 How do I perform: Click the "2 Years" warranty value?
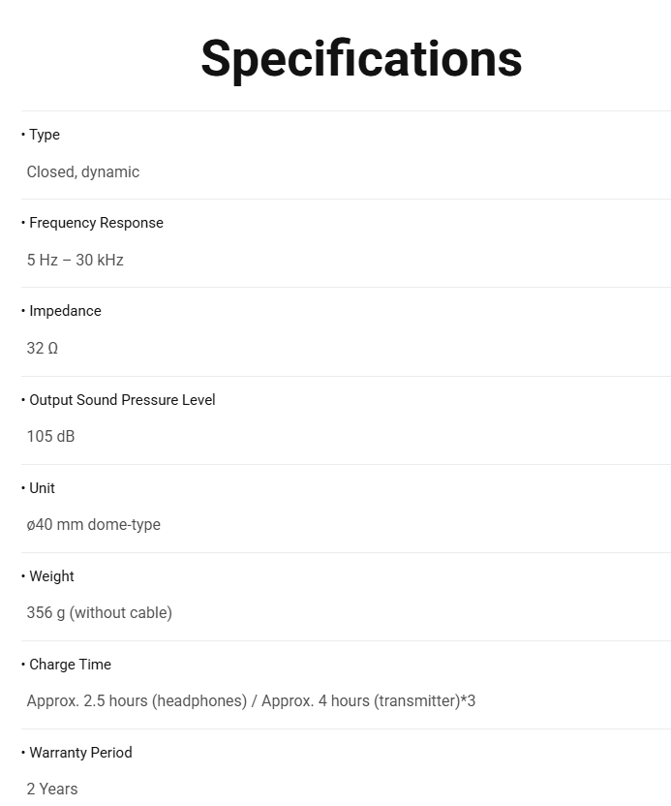tap(52, 789)
